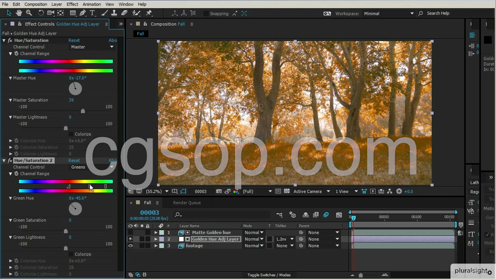Toggle Draft 3D icon in timeline
The image size is (496, 279).
tap(292, 215)
